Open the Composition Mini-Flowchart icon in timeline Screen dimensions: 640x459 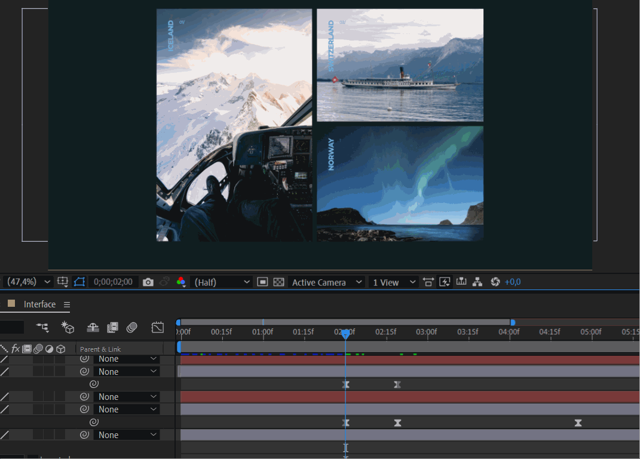[x=42, y=327]
